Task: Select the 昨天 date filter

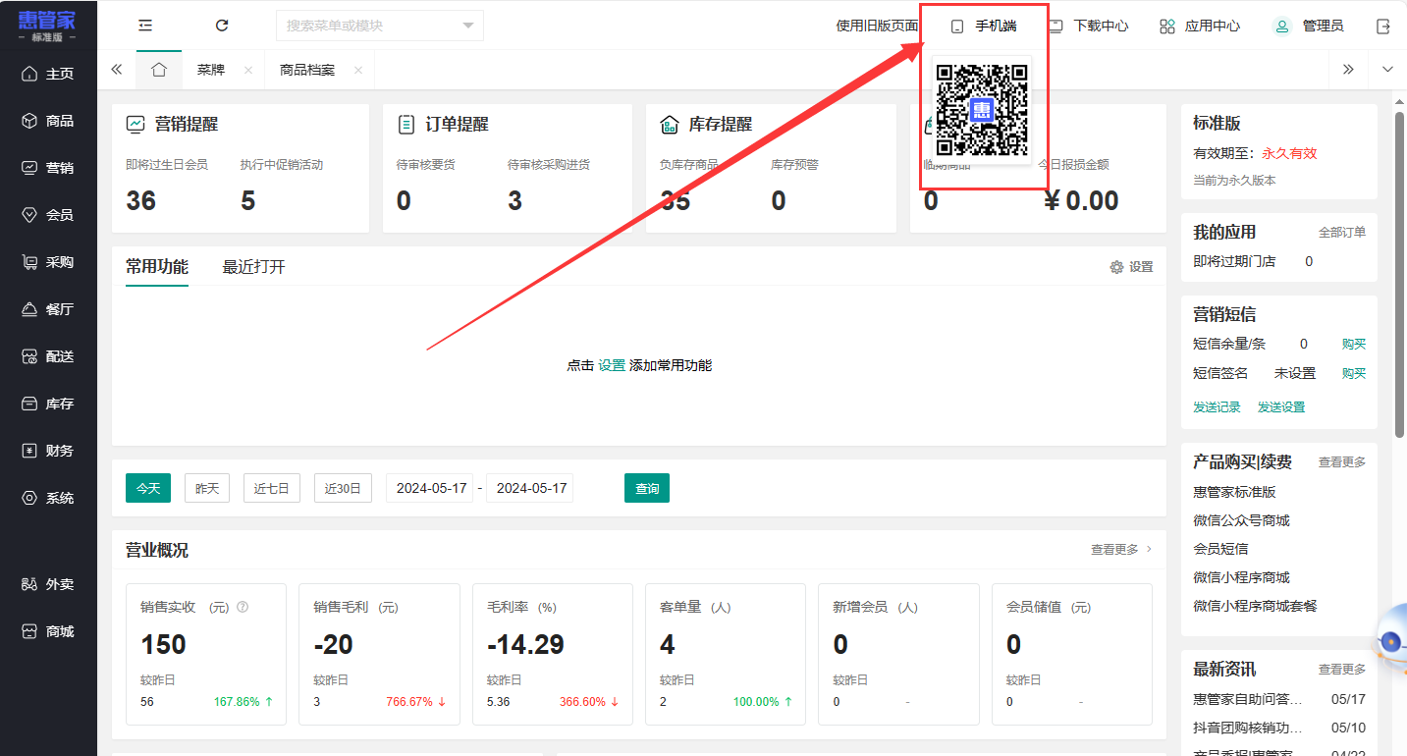Action: [x=207, y=488]
